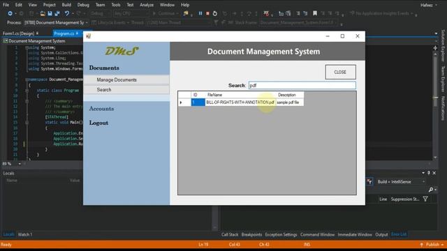
Task: Click the Error List filter icon beside Build + IntelliSense
Action: (369, 181)
